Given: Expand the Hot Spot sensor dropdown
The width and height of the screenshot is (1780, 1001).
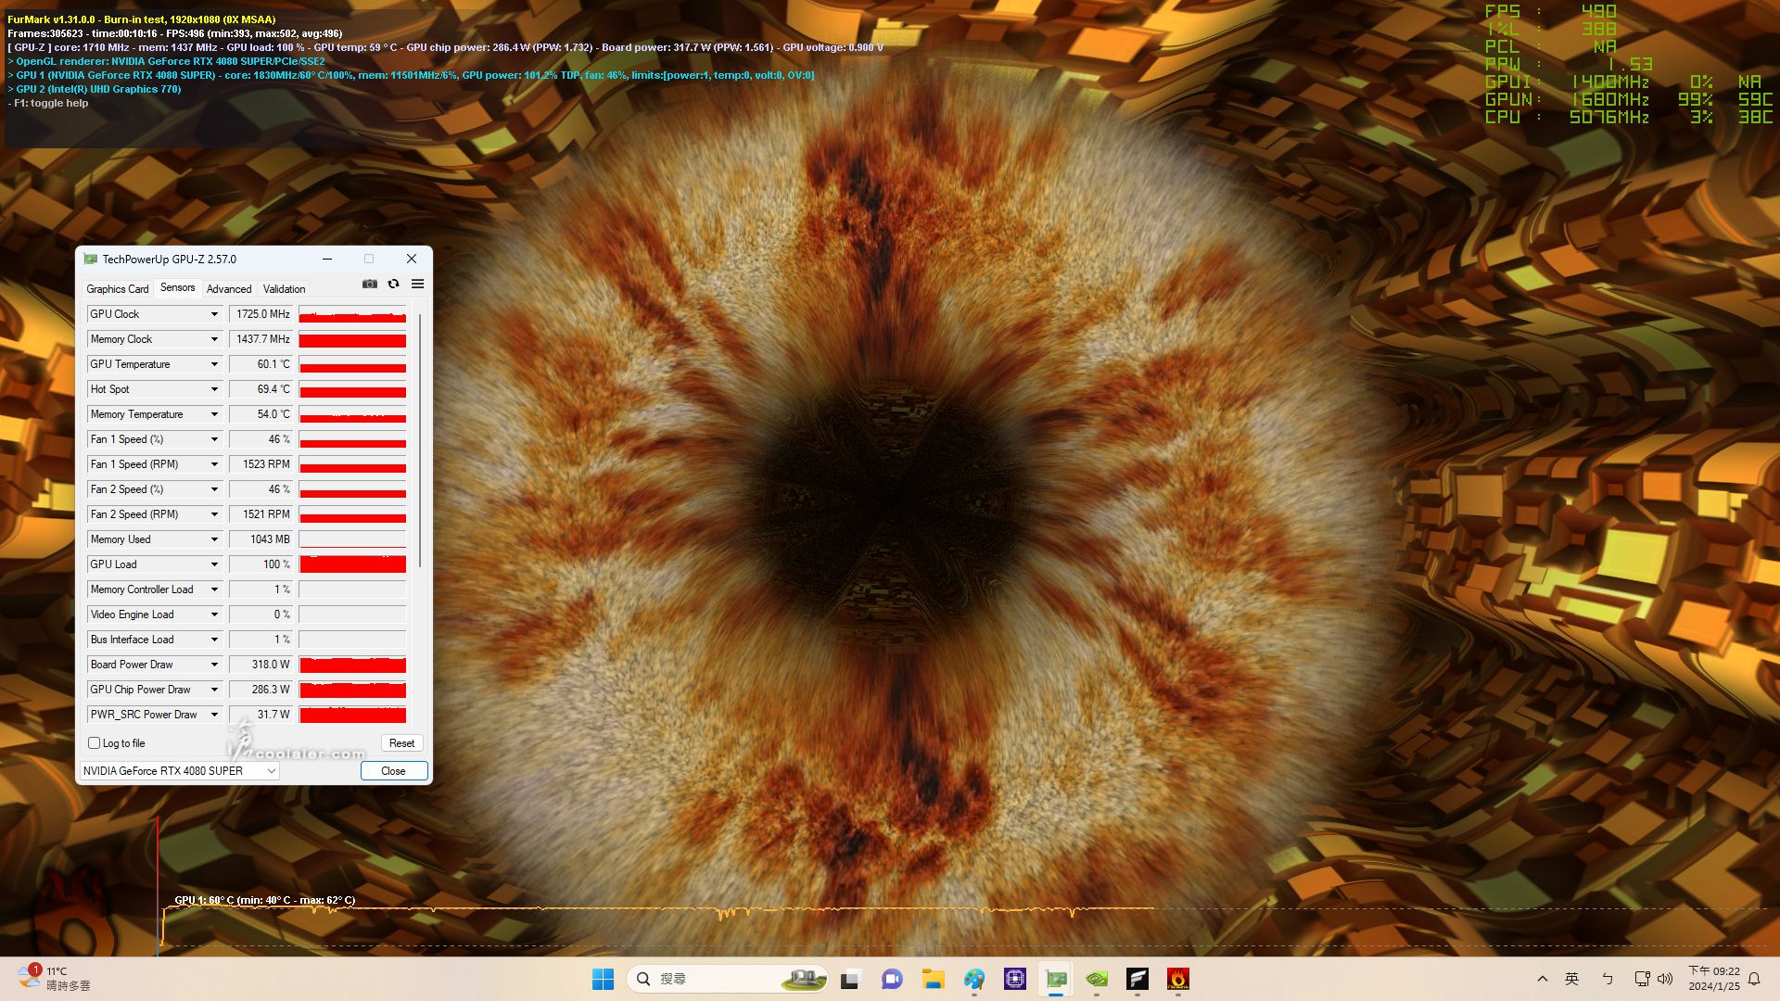Looking at the screenshot, I should [214, 389].
